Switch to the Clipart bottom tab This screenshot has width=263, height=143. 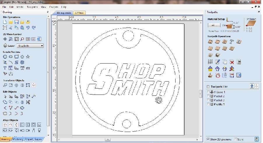29,139
